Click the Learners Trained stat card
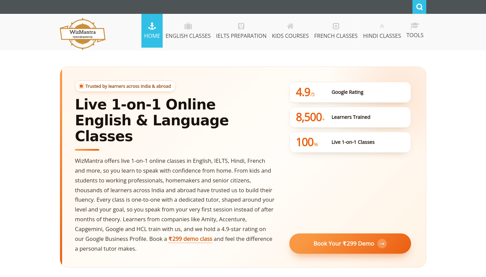Image resolution: width=486 pixels, height=277 pixels. pyautogui.click(x=350, y=117)
